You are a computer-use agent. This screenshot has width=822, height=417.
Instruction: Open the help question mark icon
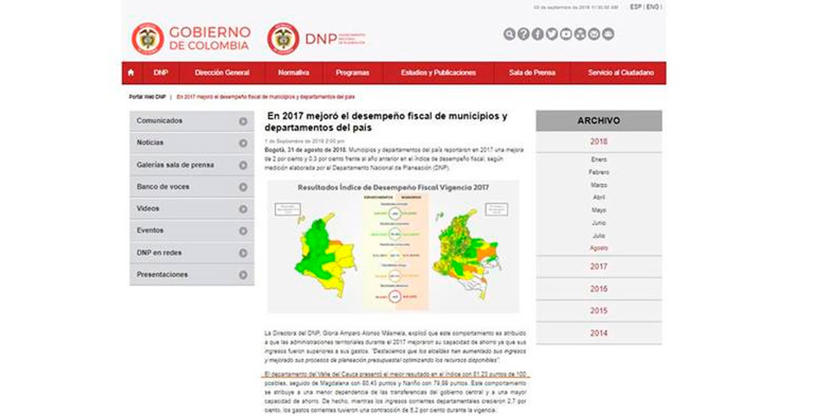click(x=523, y=35)
